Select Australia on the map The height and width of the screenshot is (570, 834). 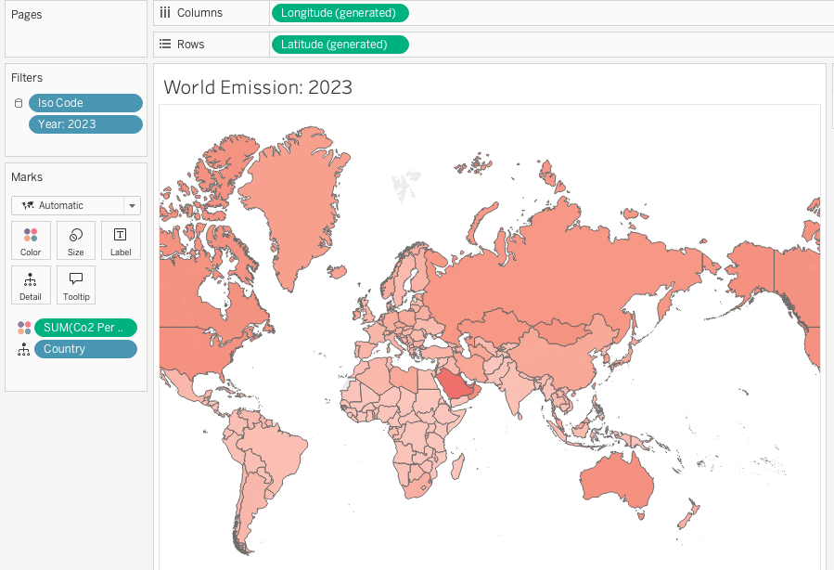(616, 482)
